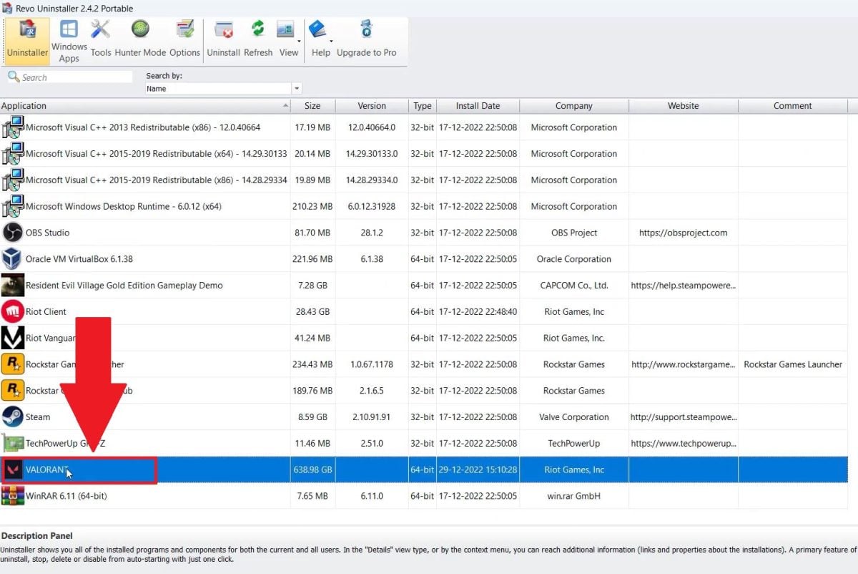Sort programs by Size column
Screen dimensions: 858x574
(x=312, y=106)
